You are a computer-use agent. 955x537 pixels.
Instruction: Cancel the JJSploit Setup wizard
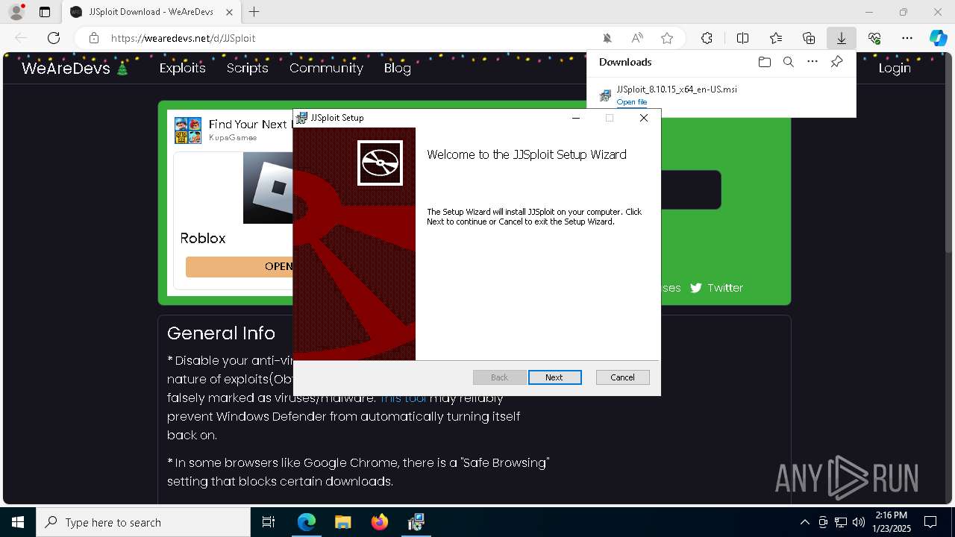(622, 377)
